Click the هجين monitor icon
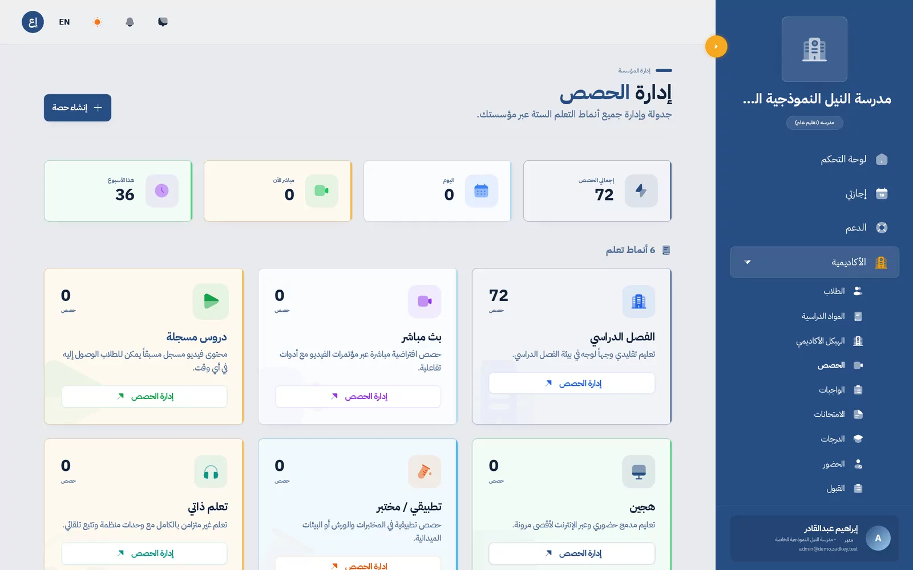913x570 pixels. 639,471
